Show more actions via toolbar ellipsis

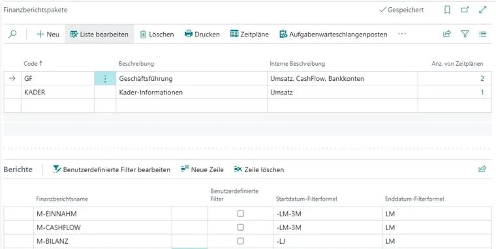click(x=402, y=34)
